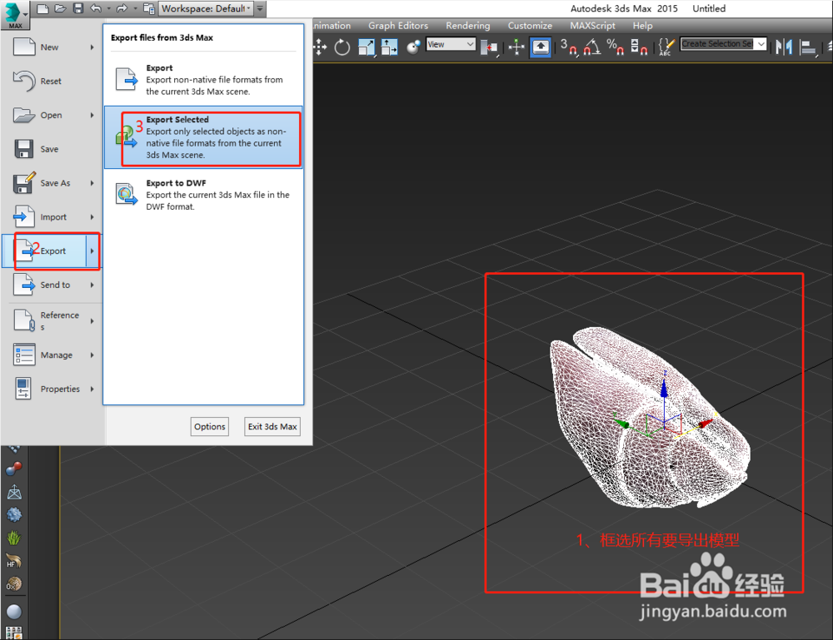Click the blue spiky particle icon in sidebar

14,515
